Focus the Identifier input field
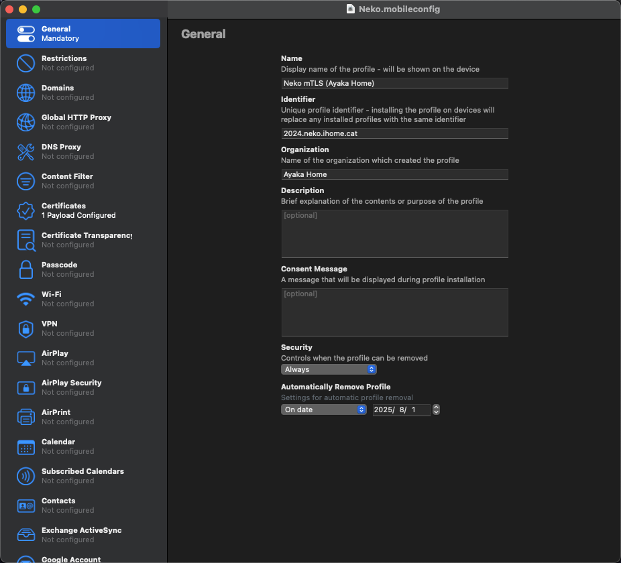 [x=394, y=133]
